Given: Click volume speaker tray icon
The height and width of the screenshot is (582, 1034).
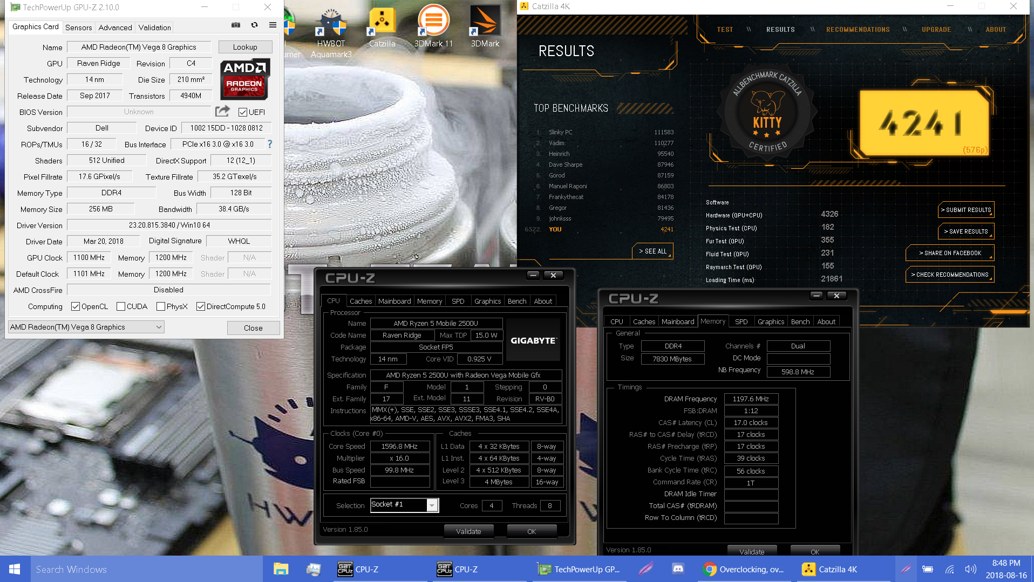Looking at the screenshot, I should tap(970, 569).
